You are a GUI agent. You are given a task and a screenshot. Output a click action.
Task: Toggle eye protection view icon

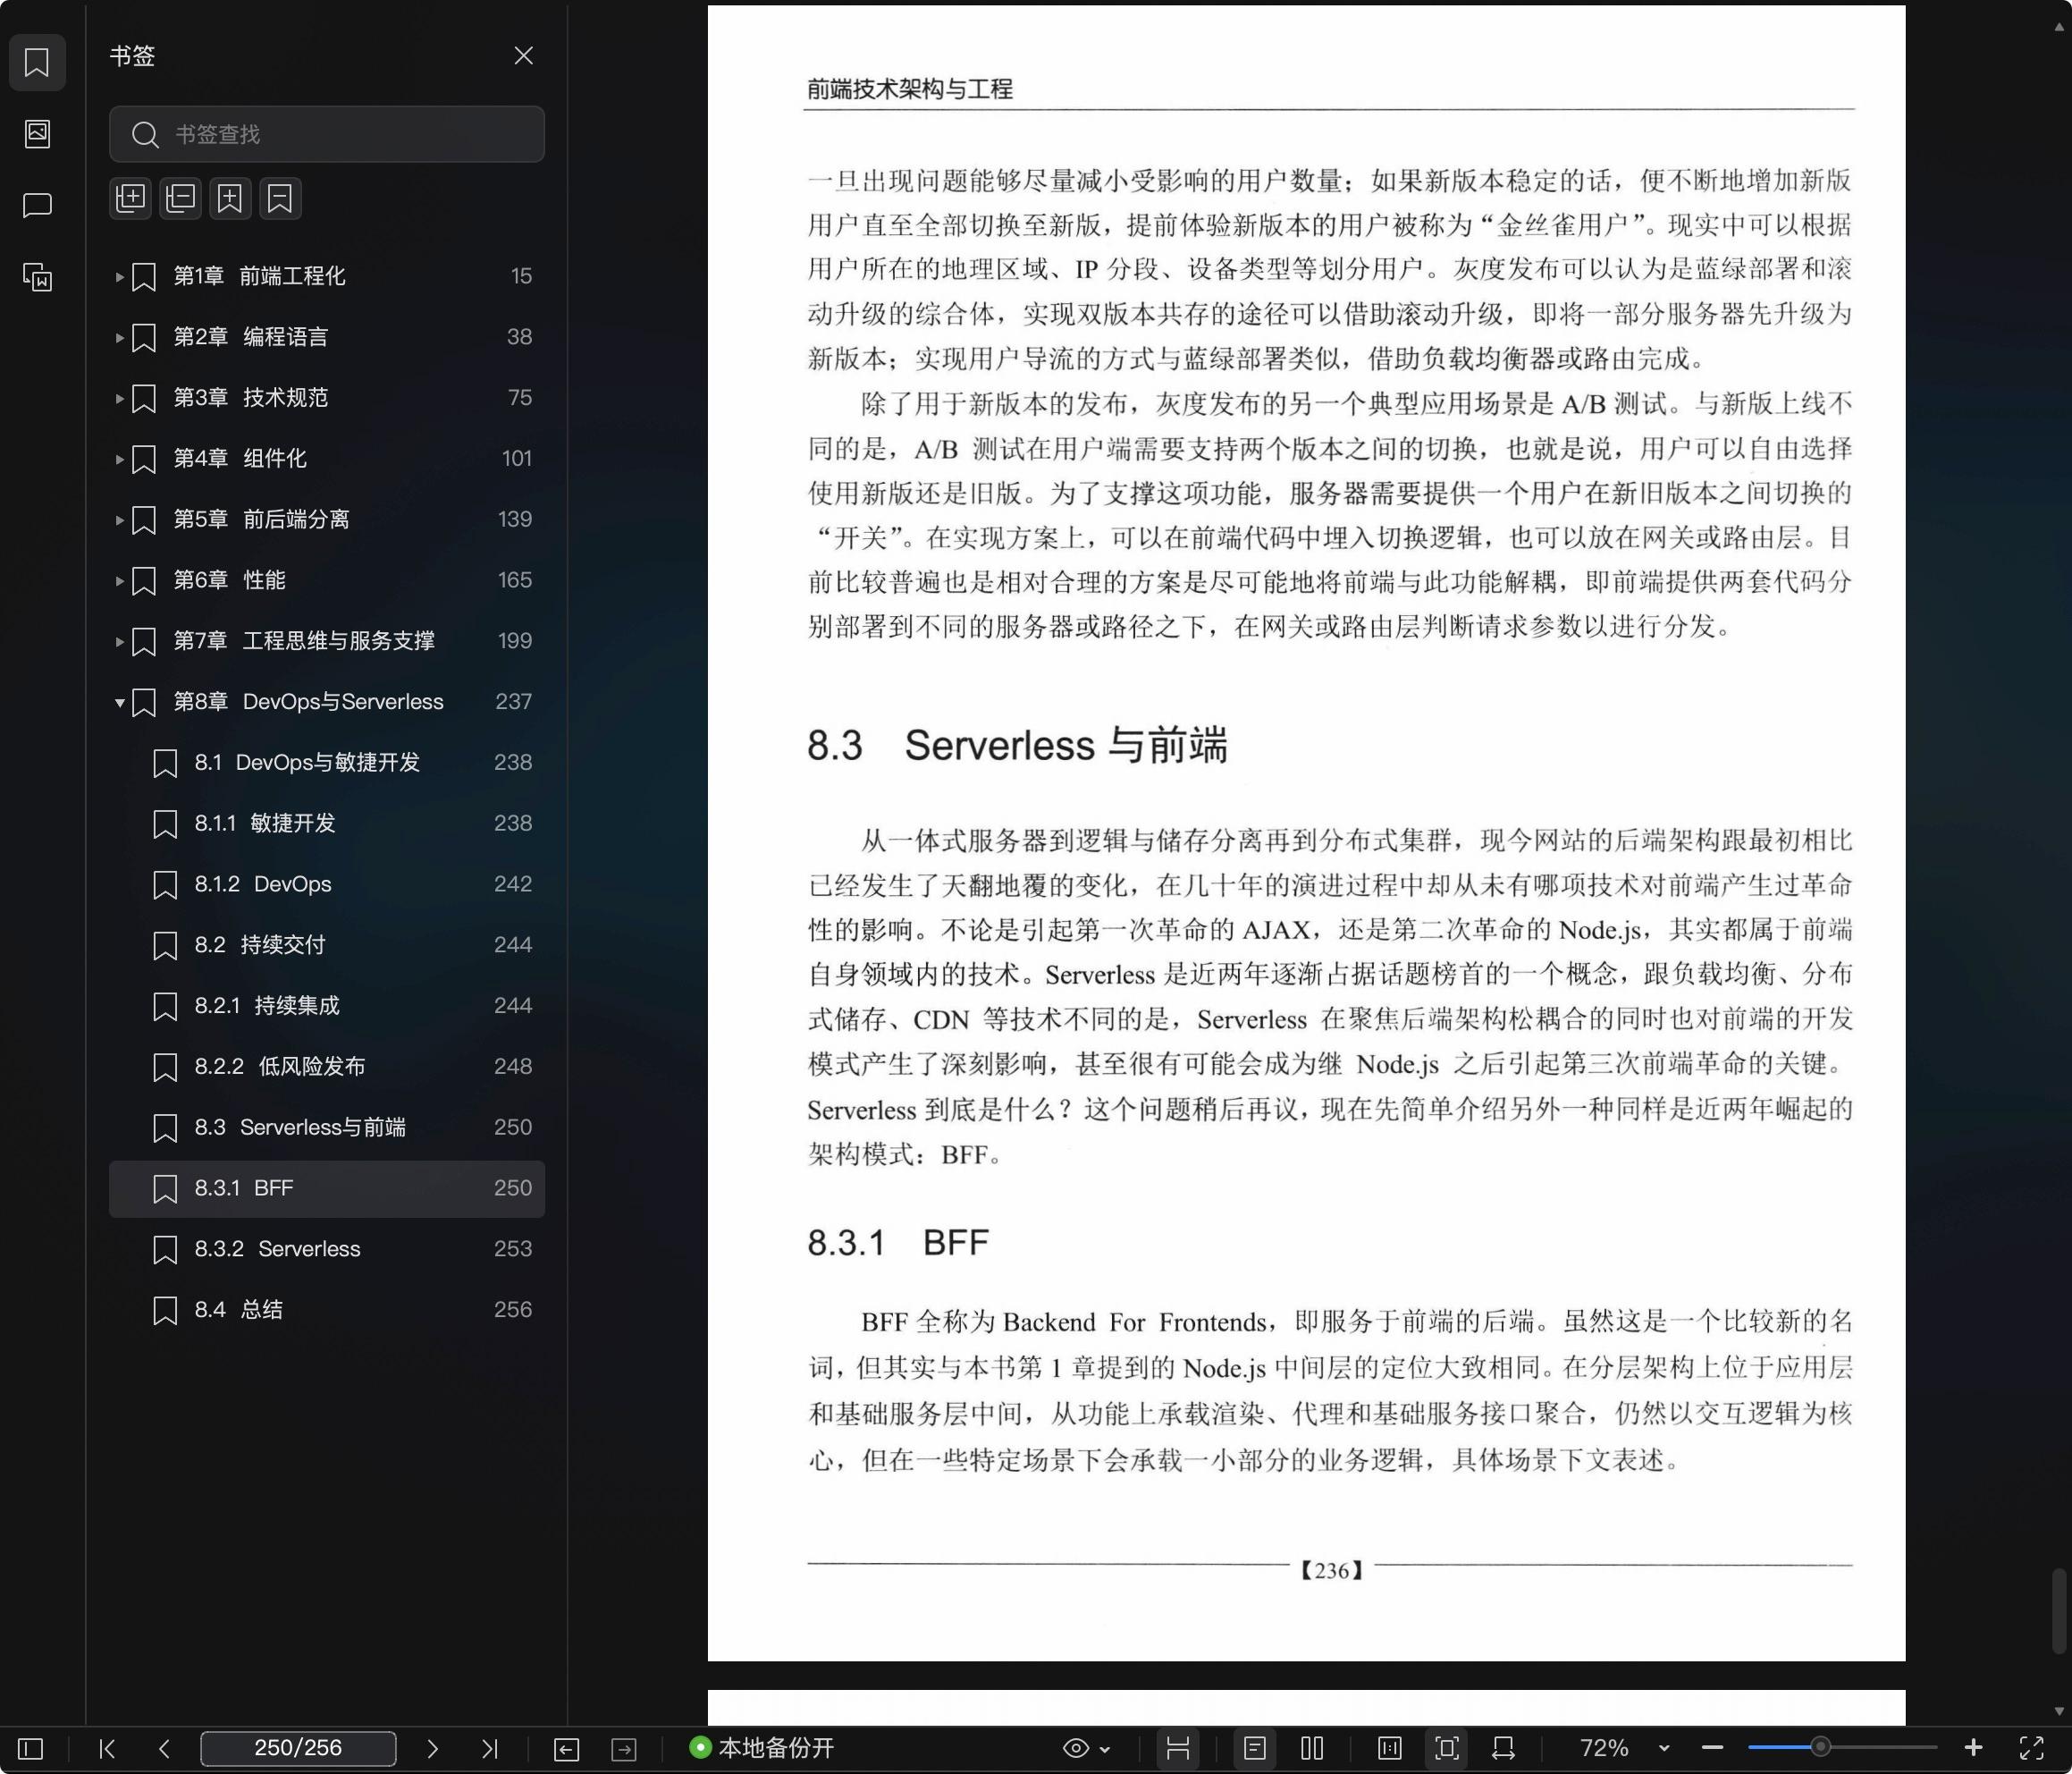tap(1075, 1748)
